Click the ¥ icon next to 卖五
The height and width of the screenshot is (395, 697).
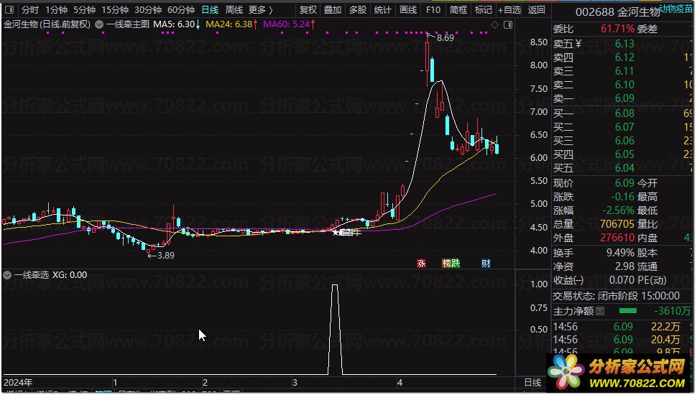(578, 44)
